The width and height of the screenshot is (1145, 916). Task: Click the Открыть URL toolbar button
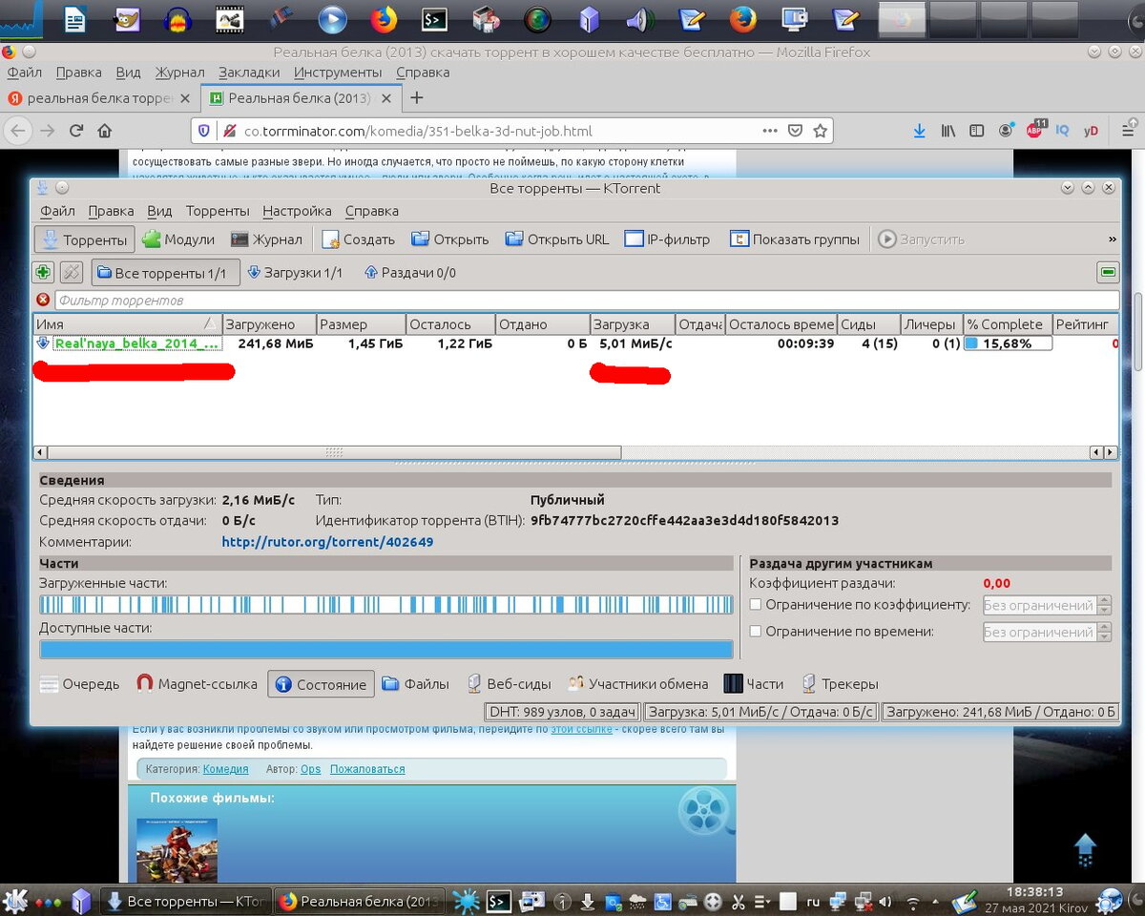pyautogui.click(x=557, y=239)
